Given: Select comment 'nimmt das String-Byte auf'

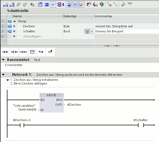Looking at the screenshot, I should pyautogui.click(x=114, y=26).
